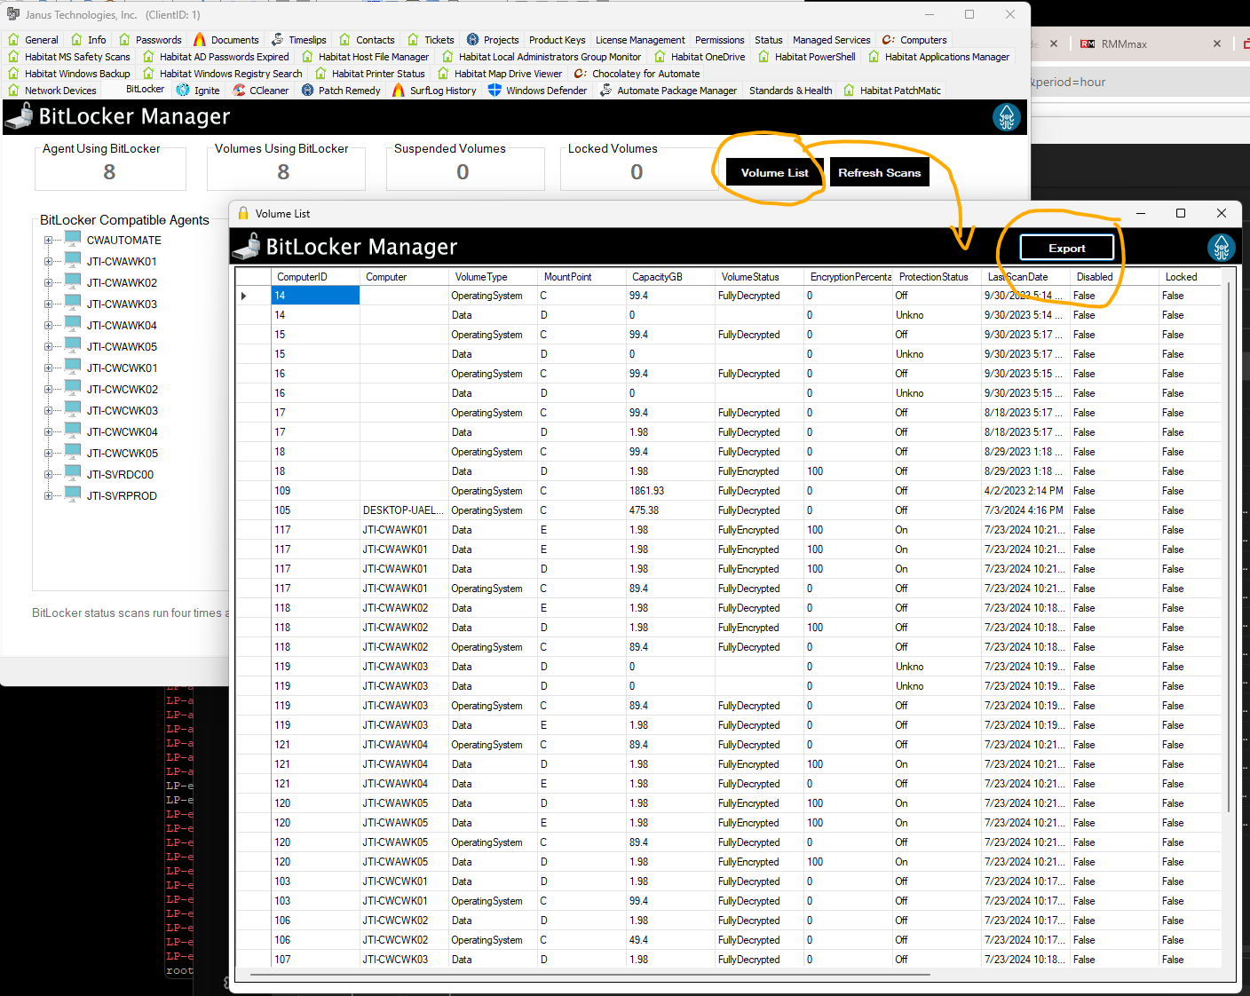Expand the CWAUTOMATE tree node
This screenshot has width=1250, height=996.
[48, 240]
